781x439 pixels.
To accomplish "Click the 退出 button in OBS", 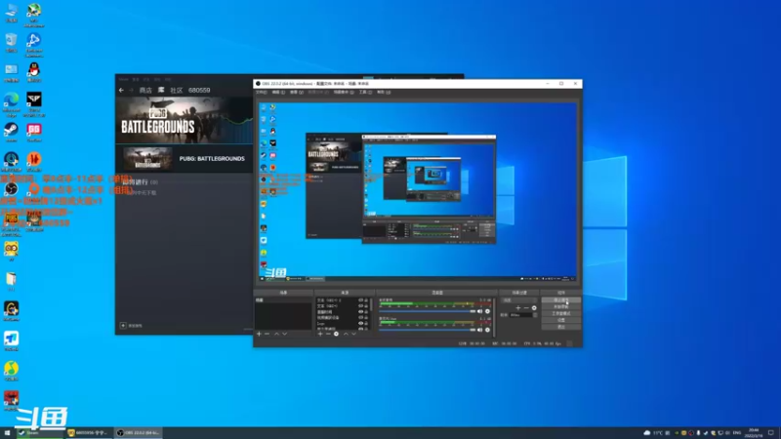I will pyautogui.click(x=560, y=327).
